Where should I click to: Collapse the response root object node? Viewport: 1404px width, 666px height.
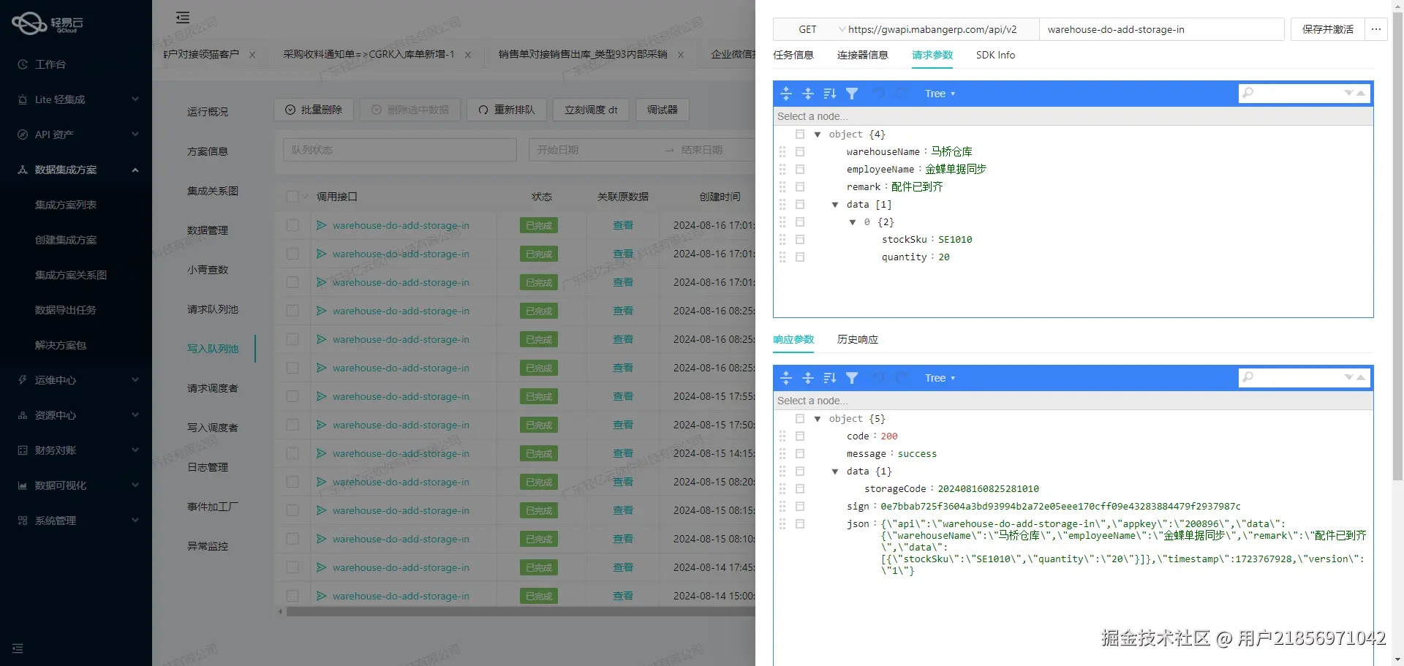click(x=818, y=419)
